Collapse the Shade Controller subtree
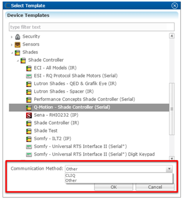This screenshot has width=184, height=201. (x=18, y=61)
